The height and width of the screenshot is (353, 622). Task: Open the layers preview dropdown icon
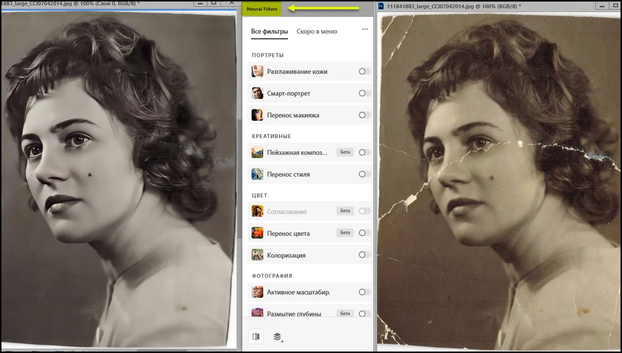point(277,337)
